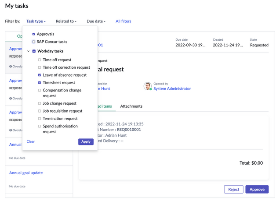
Task: Open the Due date filter dropdown
Action: [96, 21]
